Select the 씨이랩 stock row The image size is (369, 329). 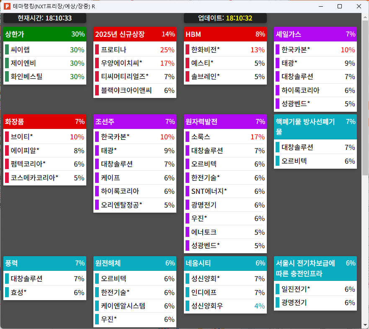click(45, 50)
